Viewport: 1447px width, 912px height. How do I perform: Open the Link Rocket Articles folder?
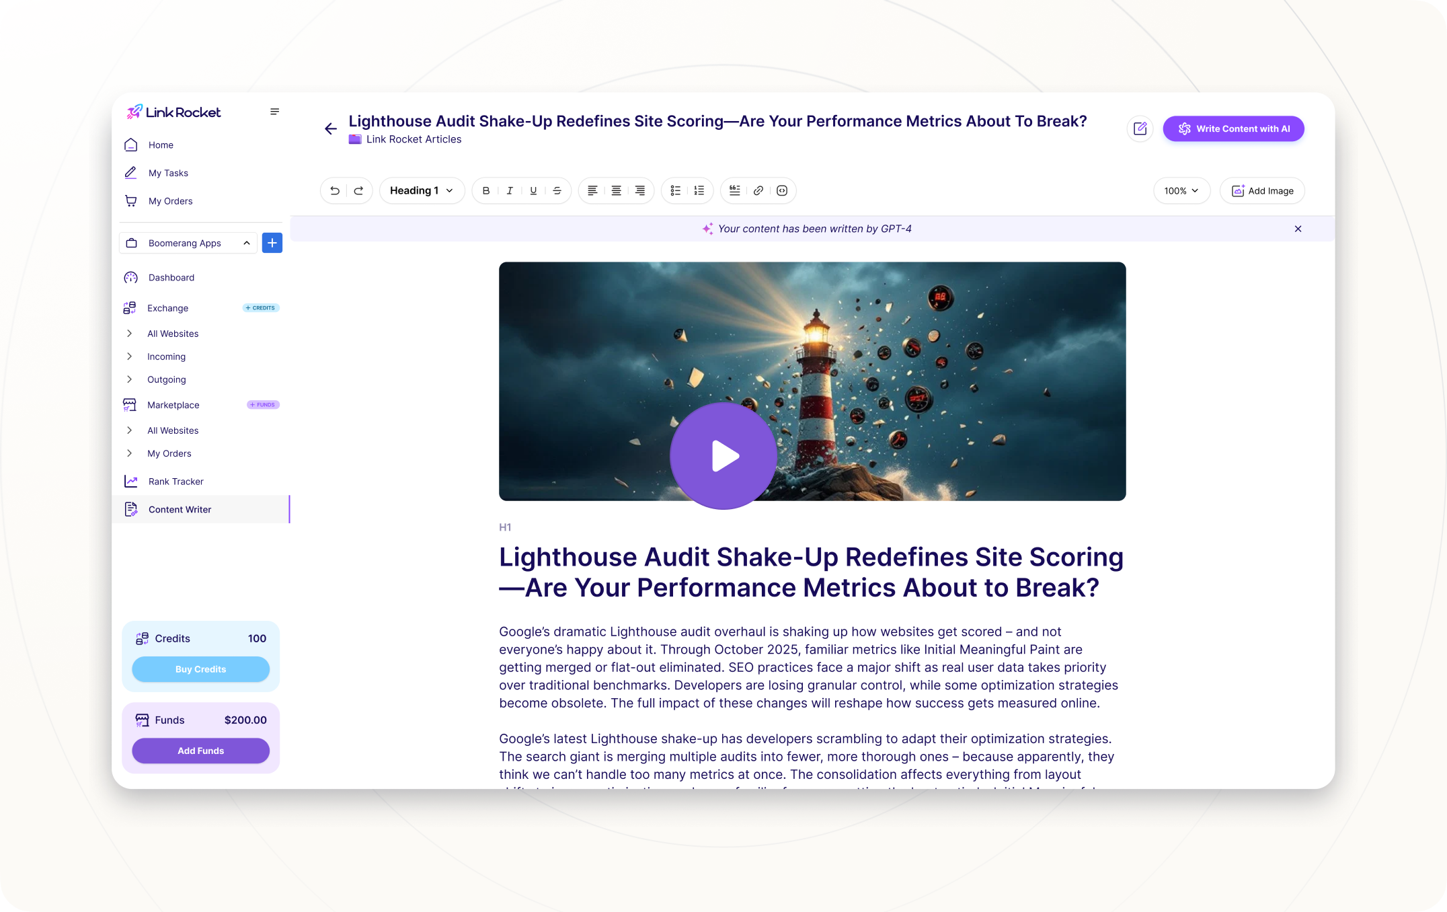(405, 140)
